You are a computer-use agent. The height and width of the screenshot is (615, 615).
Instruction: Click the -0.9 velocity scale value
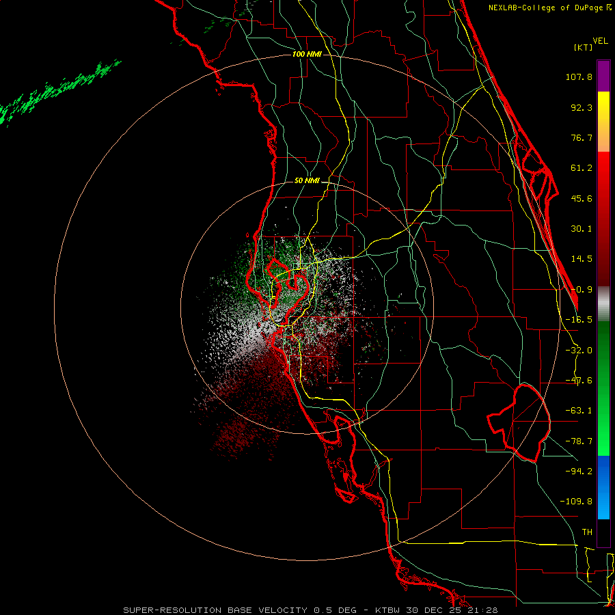coord(582,290)
